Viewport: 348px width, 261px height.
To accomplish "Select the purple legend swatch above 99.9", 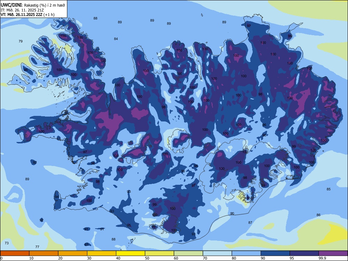I will [x=333, y=253].
